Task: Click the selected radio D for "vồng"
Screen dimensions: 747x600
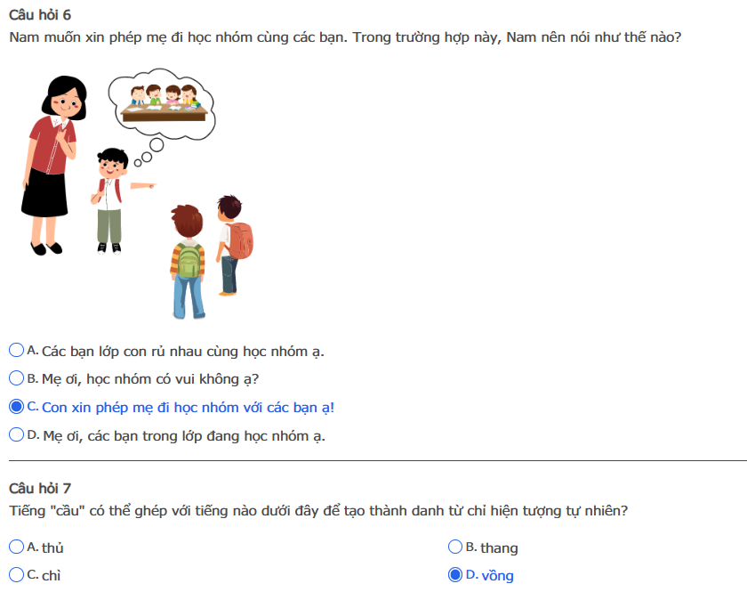Action: pyautogui.click(x=455, y=575)
